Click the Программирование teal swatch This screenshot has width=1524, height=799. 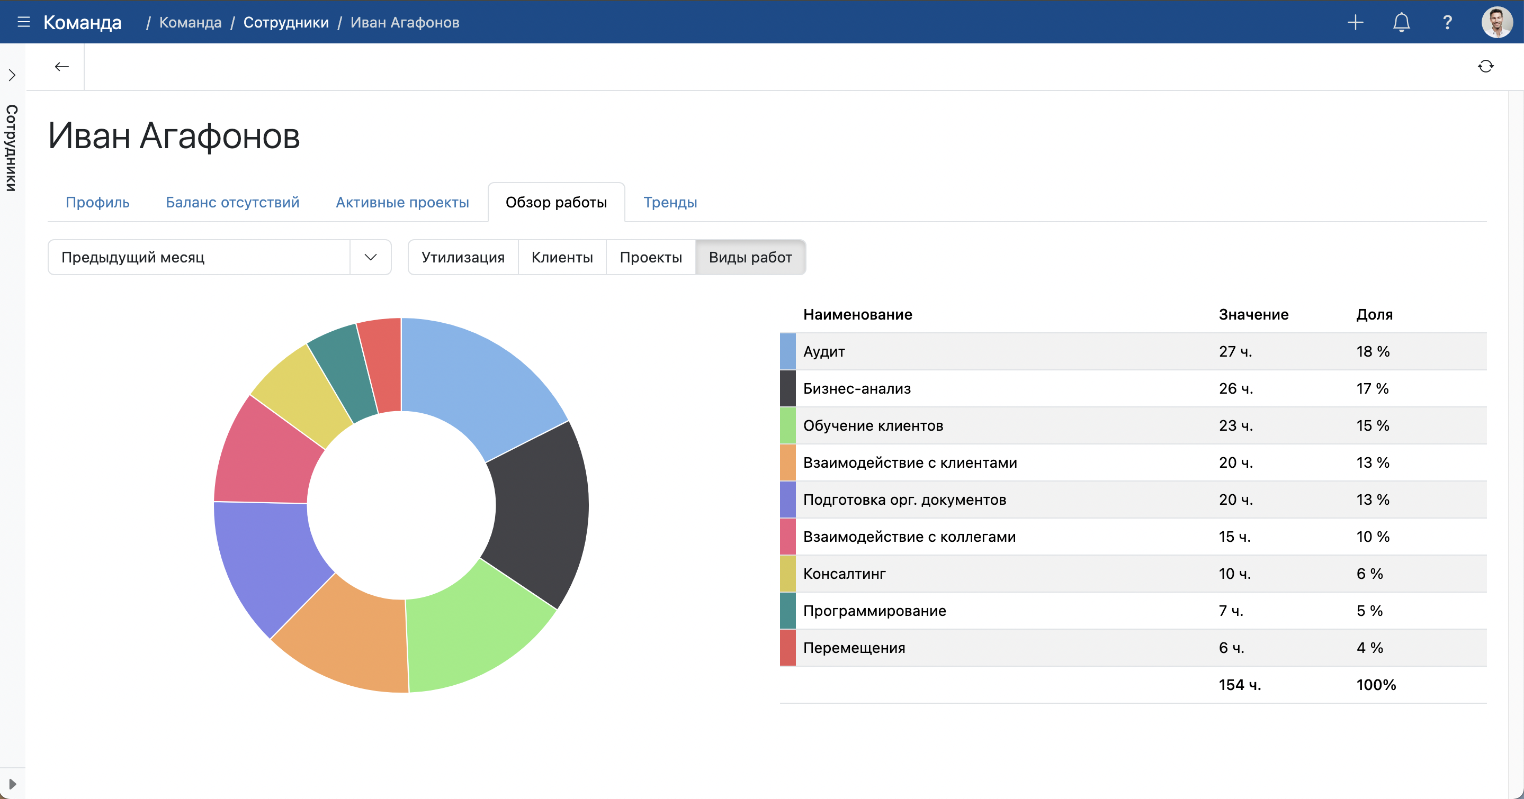coord(787,611)
